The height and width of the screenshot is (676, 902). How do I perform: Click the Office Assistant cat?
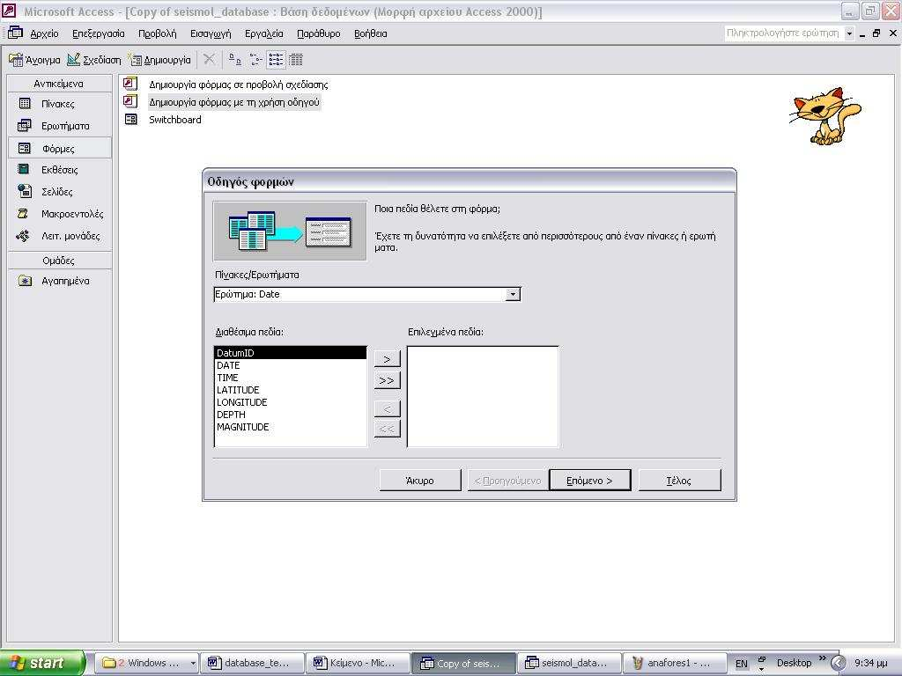824,116
